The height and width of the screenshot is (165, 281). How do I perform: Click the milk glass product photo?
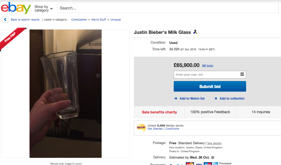click(x=65, y=94)
